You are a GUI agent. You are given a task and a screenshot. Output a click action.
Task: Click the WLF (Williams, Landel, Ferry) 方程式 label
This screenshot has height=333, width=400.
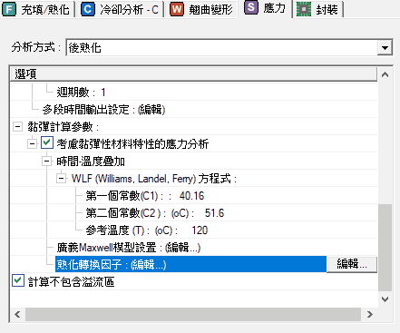[154, 179]
